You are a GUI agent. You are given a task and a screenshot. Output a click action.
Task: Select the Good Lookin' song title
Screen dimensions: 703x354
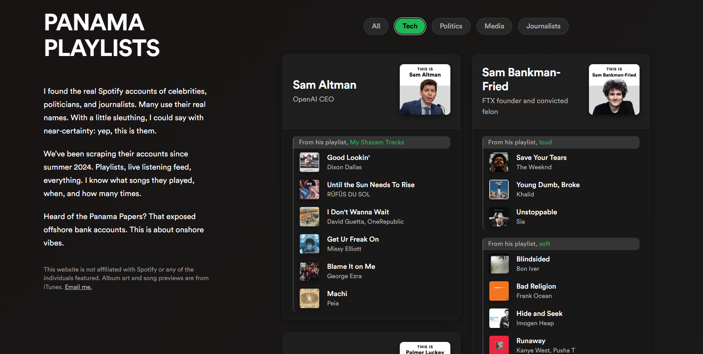pos(348,158)
